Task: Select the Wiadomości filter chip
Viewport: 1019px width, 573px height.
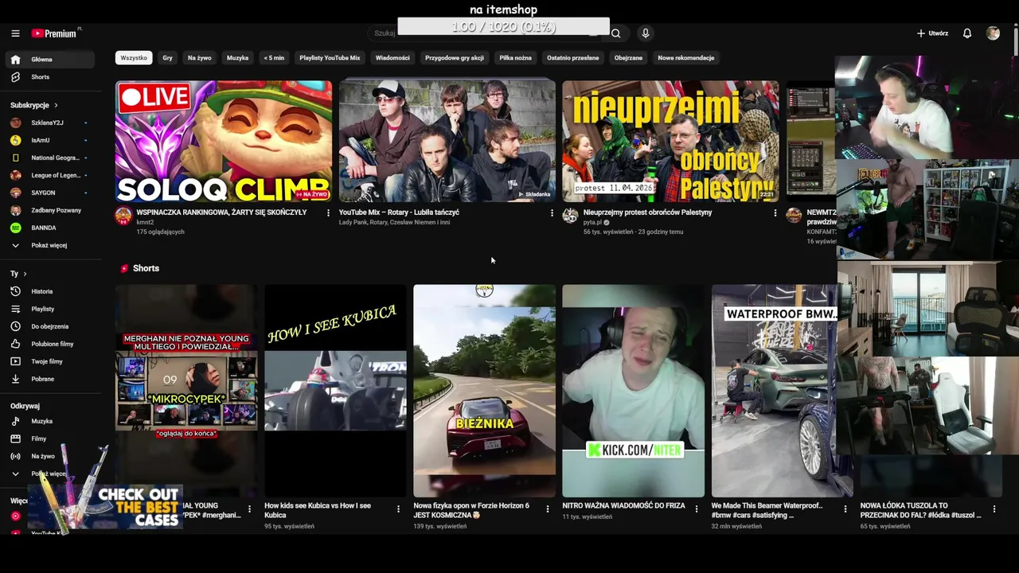Action: 392,58
